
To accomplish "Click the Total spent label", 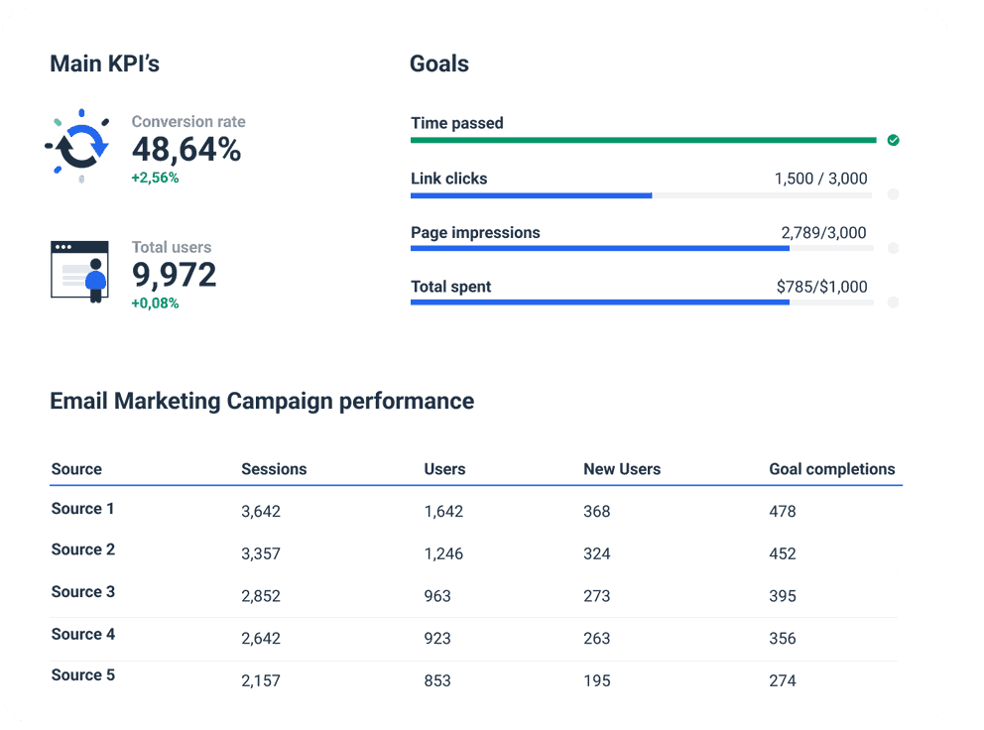I will point(450,287).
